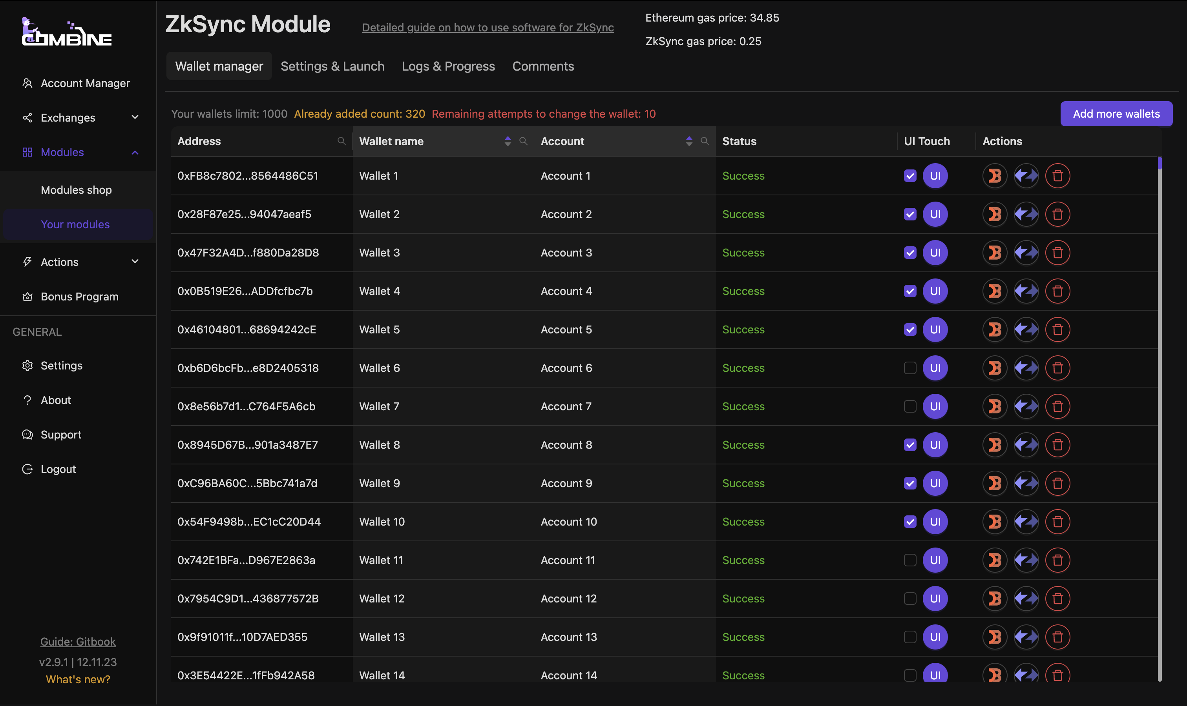The image size is (1187, 706).
Task: Click the orange B icon for Wallet 13
Action: 995,637
